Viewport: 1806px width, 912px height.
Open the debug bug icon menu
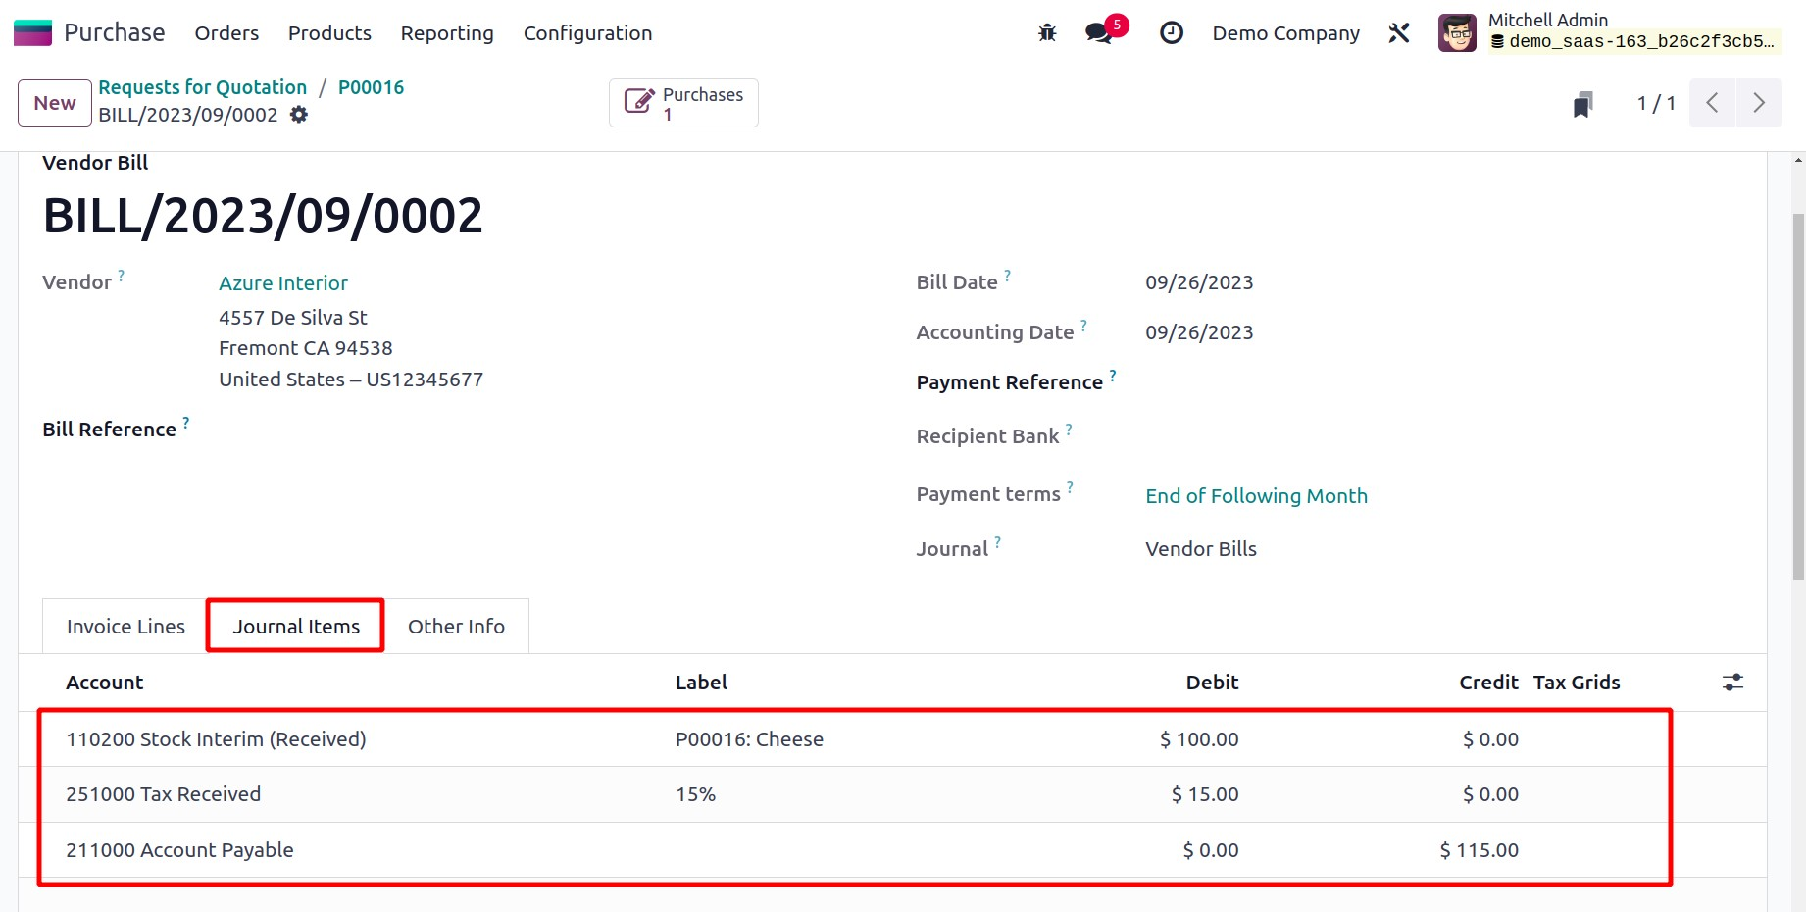click(1047, 33)
